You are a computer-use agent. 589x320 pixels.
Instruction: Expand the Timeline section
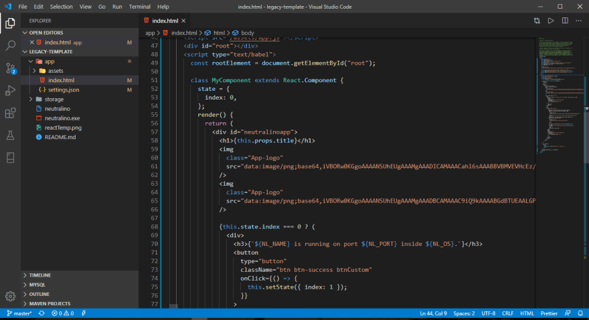(x=80, y=275)
